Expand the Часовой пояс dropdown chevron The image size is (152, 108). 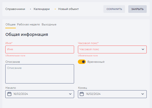143,49
